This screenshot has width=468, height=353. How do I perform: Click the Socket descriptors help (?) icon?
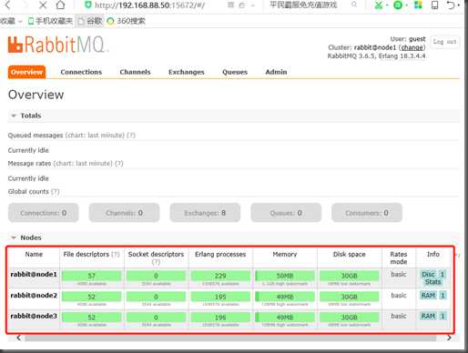pyautogui.click(x=156, y=262)
